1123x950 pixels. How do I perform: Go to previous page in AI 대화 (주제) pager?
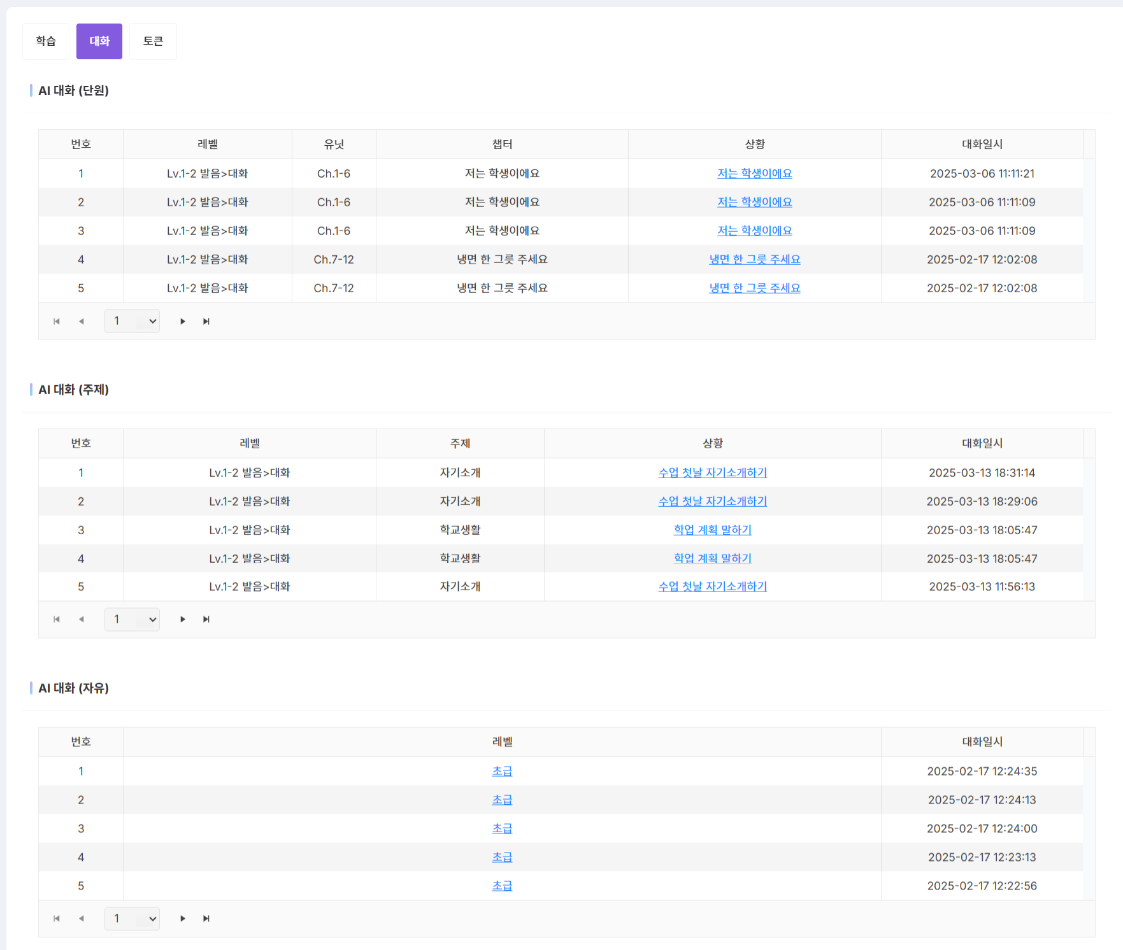[x=82, y=620]
